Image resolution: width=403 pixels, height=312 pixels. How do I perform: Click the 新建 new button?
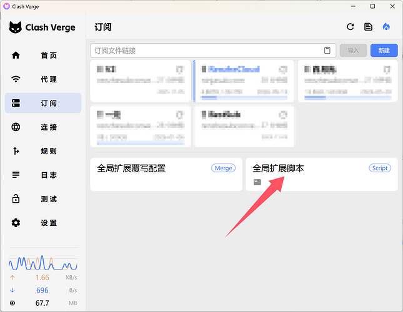384,51
